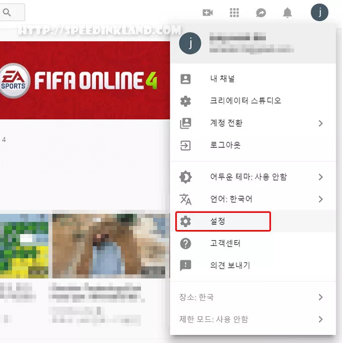The width and height of the screenshot is (342, 343).
Task: Open 내 채널 from the account menu
Action: point(222,79)
